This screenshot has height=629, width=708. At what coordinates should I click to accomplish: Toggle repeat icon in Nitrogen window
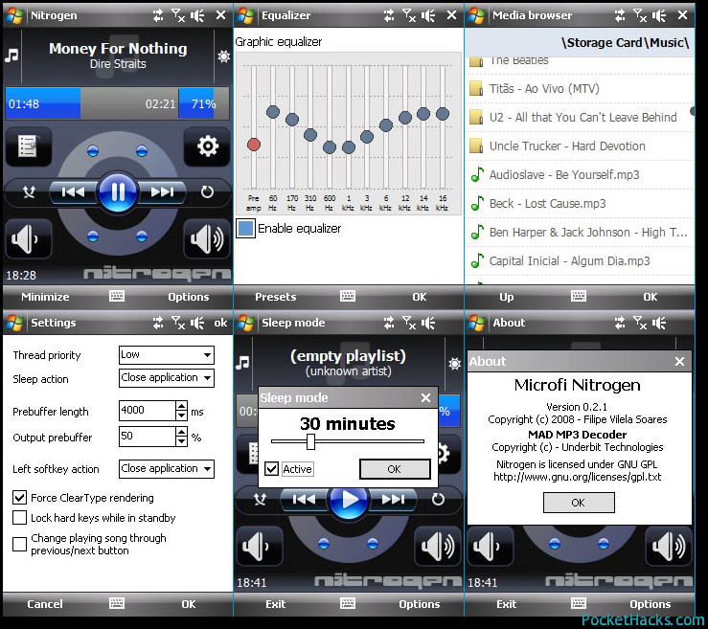tap(207, 192)
